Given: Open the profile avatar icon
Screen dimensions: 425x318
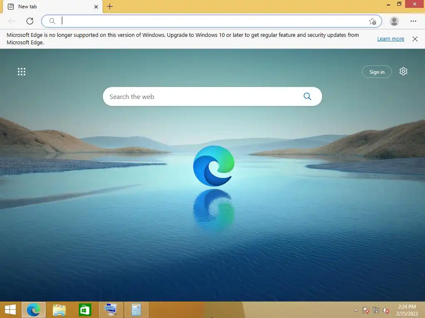Looking at the screenshot, I should point(394,21).
